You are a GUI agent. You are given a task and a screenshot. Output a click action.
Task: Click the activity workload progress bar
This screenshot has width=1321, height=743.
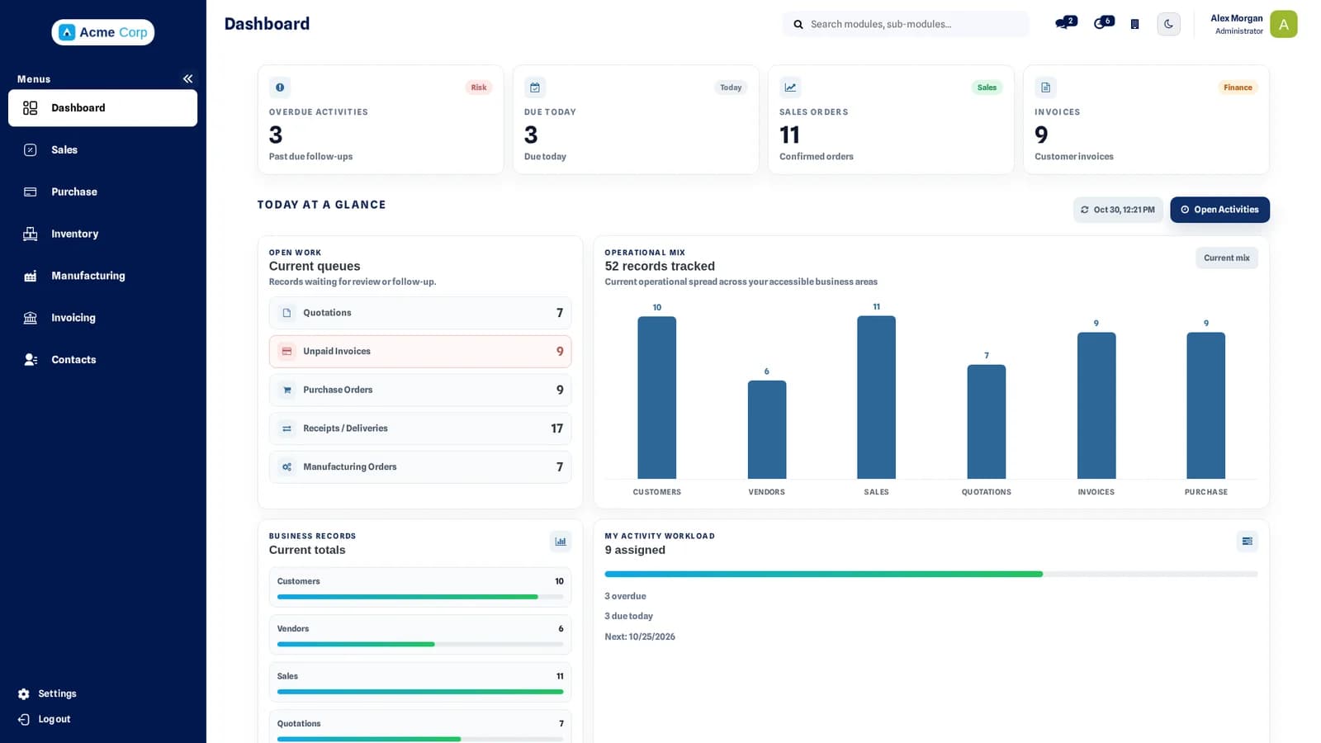(930, 574)
